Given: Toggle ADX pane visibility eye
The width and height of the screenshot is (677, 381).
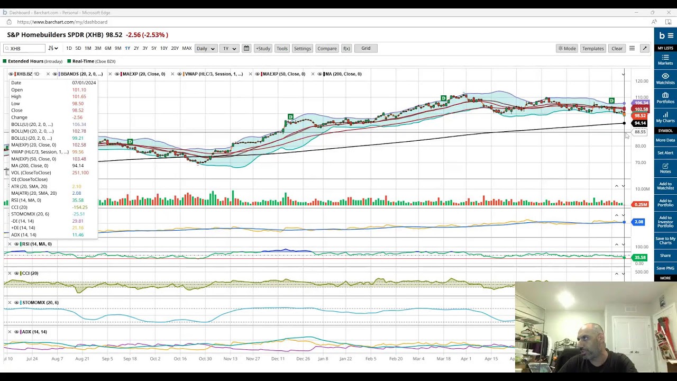Looking at the screenshot, I should 17,332.
